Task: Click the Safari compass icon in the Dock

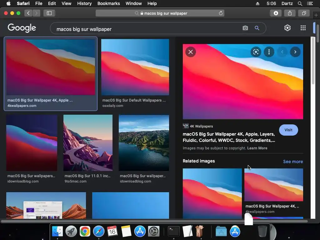Action: 98,232
